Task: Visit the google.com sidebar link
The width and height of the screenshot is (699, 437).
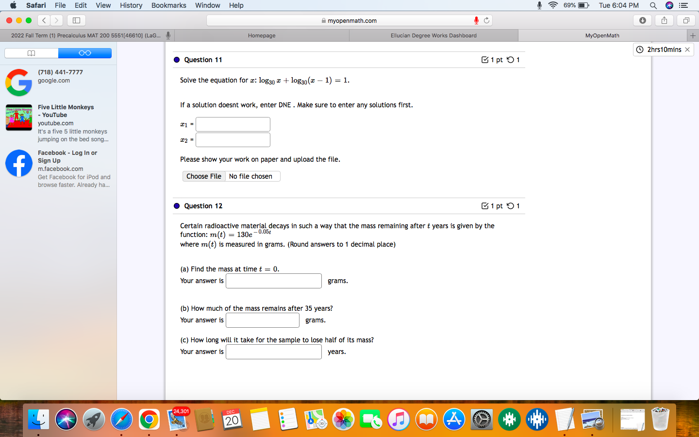Action: pos(53,80)
